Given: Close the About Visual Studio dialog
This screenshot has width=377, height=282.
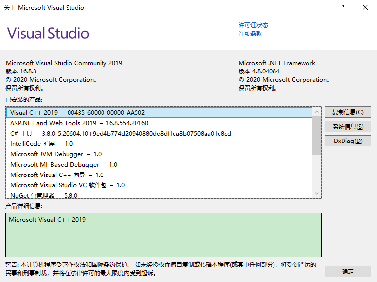Looking at the screenshot, I should (x=365, y=8).
